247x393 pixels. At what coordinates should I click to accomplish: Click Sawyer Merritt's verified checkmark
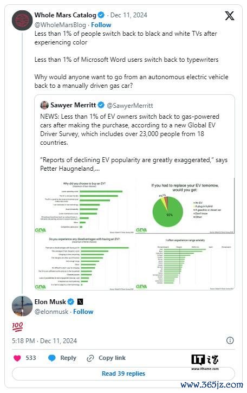click(x=101, y=105)
